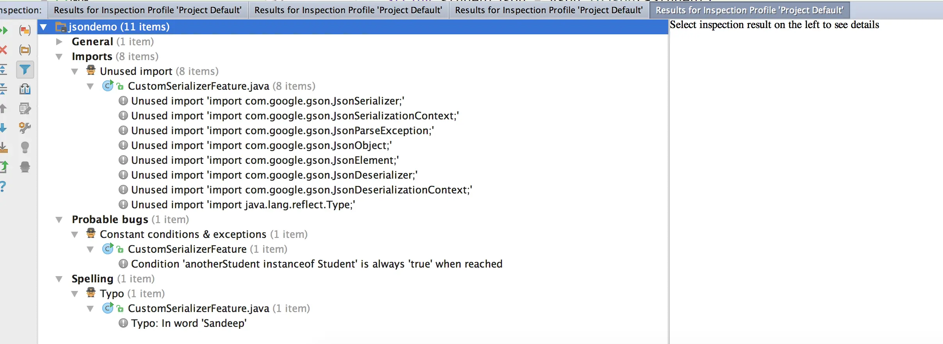Select unused import JsonParseException result

(x=282, y=131)
